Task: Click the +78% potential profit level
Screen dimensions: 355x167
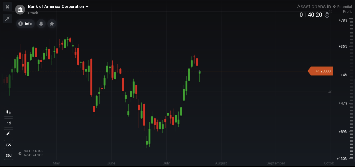Action: pyautogui.click(x=343, y=20)
